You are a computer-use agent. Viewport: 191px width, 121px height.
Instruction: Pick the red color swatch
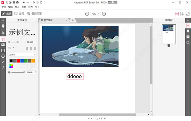[18, 61]
